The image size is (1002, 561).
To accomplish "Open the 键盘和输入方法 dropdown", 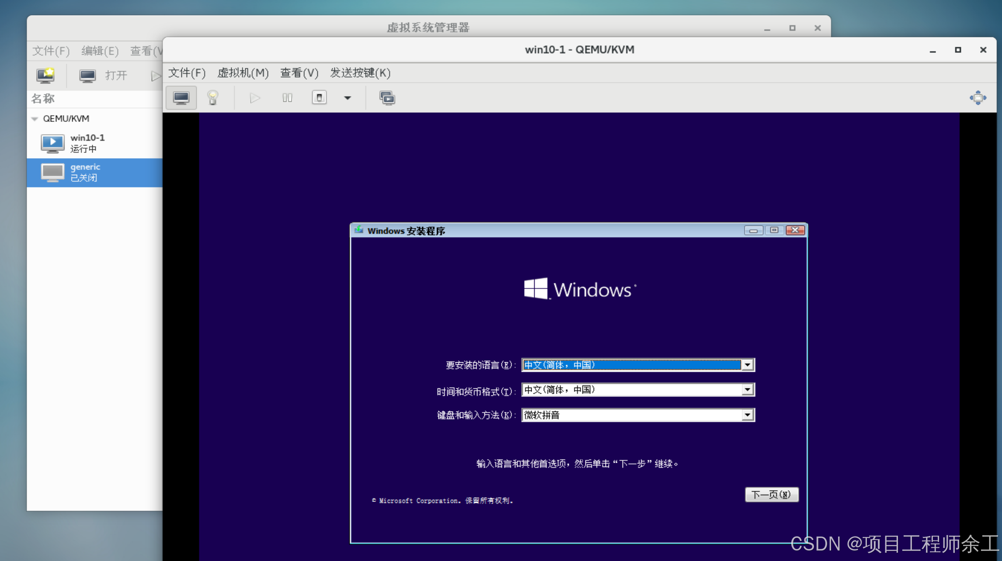I will tap(747, 415).
